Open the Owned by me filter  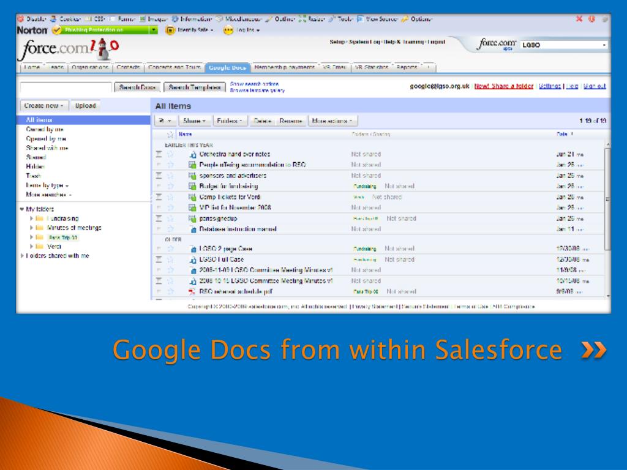click(45, 130)
